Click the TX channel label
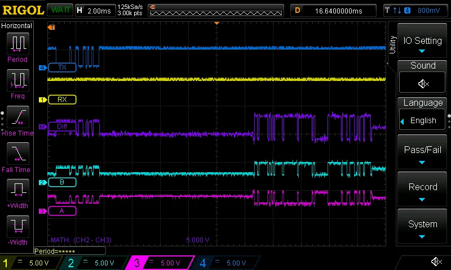Viewport: 451px width, 270px height. point(62,67)
